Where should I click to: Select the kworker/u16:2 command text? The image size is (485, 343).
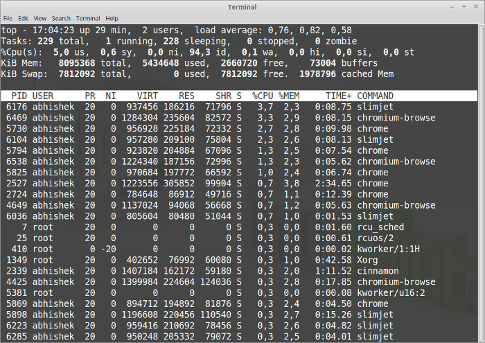391,293
